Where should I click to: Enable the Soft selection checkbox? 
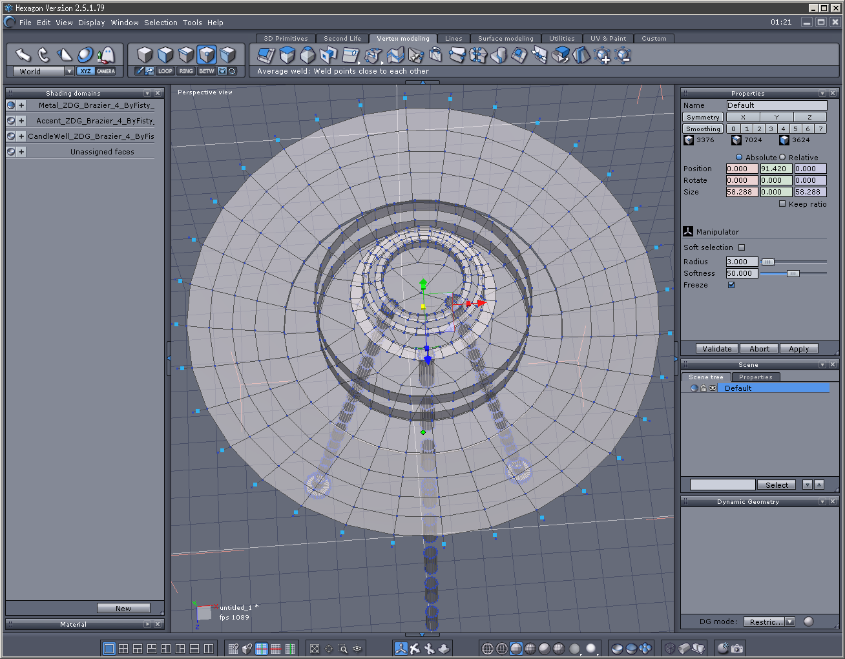pyautogui.click(x=742, y=247)
